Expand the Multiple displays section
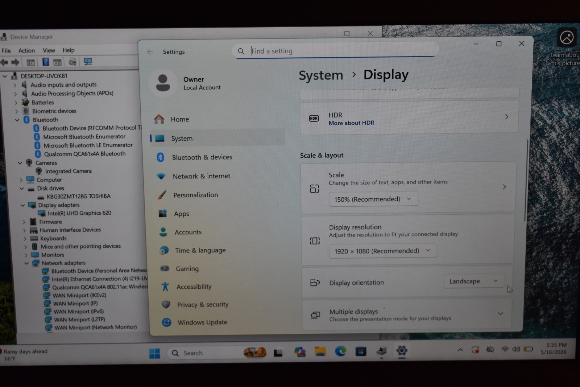 (x=500, y=314)
